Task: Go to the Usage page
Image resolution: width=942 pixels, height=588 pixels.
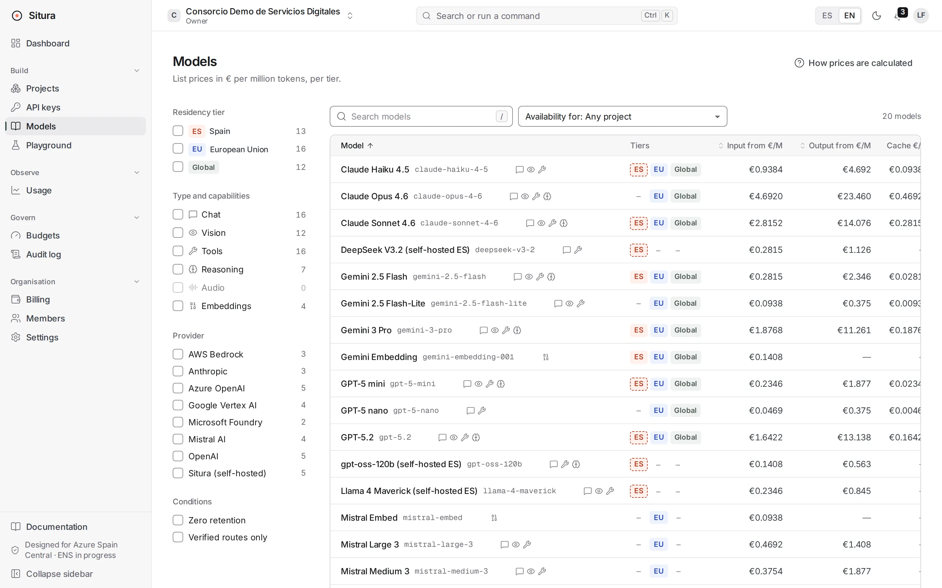Action: pos(76,190)
